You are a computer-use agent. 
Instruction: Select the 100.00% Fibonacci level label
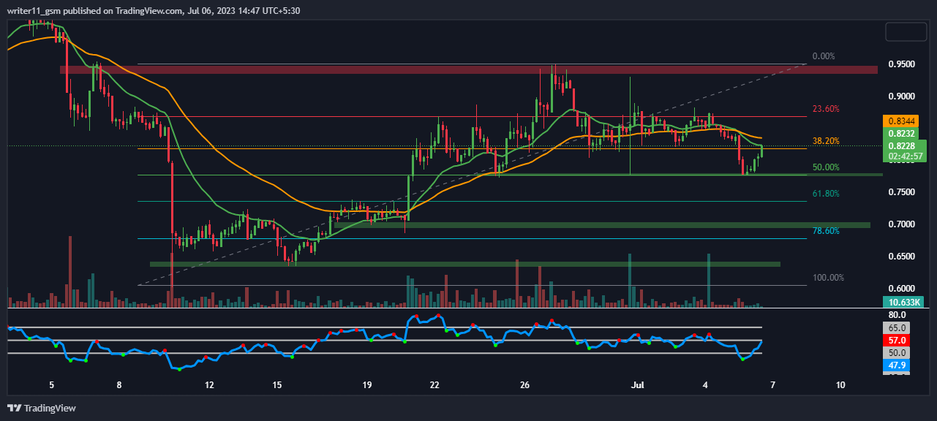[x=828, y=278]
